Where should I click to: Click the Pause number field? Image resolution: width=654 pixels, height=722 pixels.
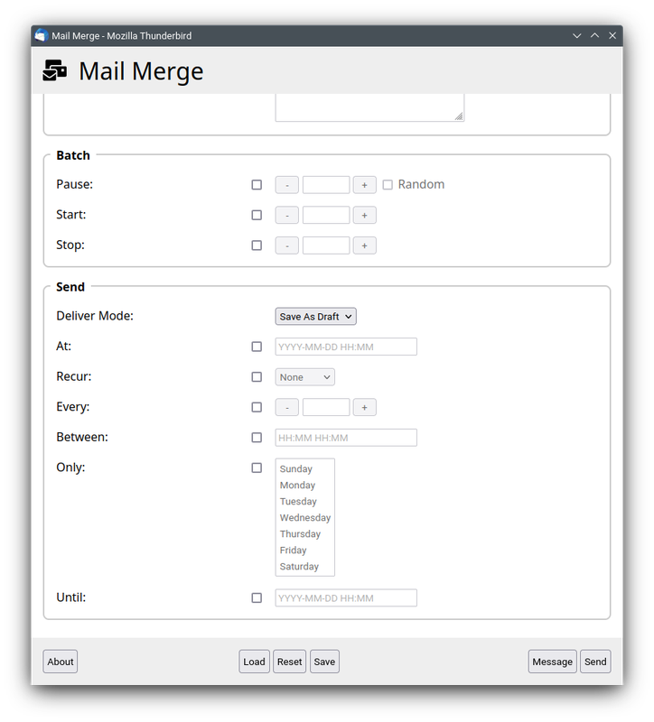pos(326,185)
